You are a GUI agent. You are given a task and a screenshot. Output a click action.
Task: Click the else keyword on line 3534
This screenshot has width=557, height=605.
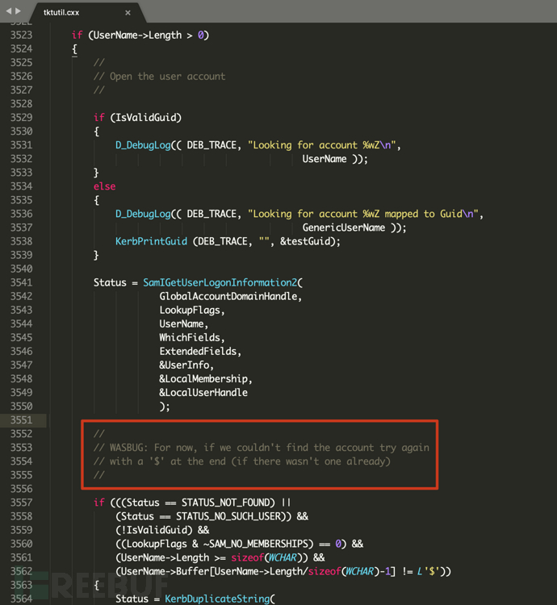104,186
